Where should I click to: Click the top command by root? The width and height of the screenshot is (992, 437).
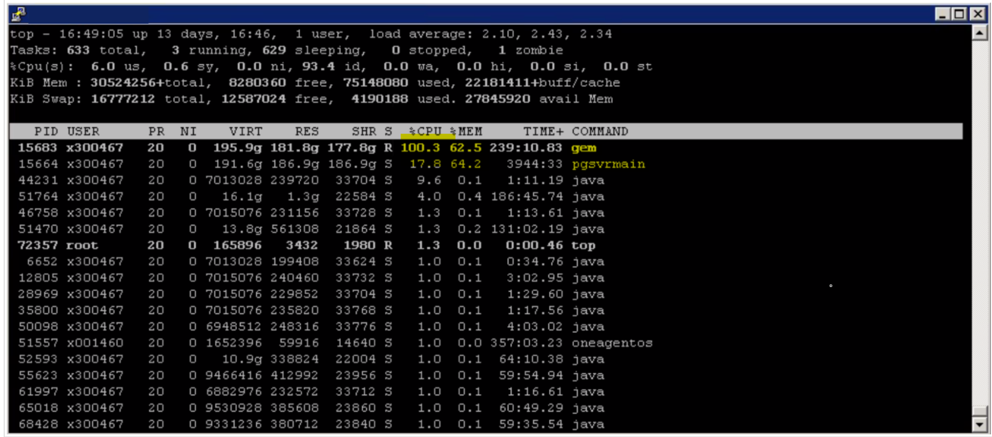pos(583,245)
